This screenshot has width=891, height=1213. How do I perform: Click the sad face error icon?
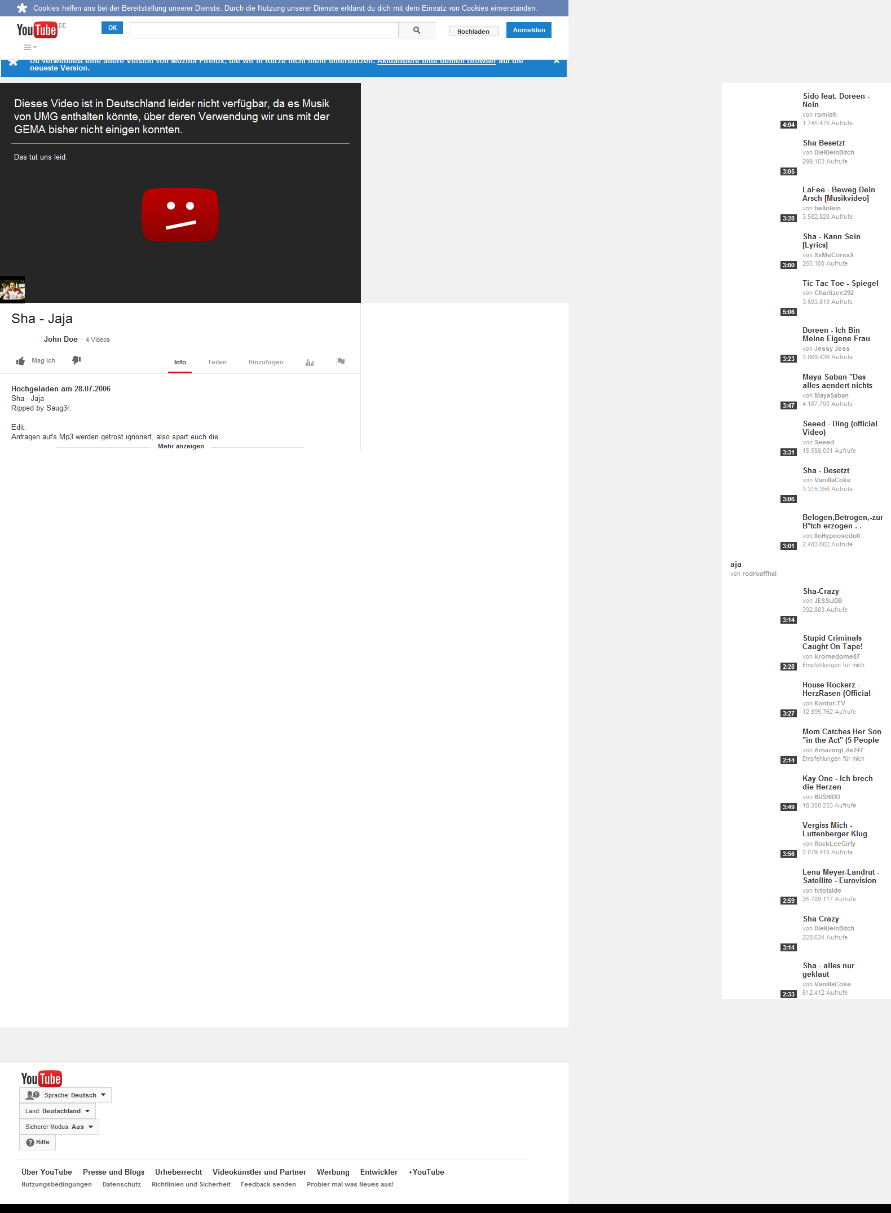click(180, 215)
